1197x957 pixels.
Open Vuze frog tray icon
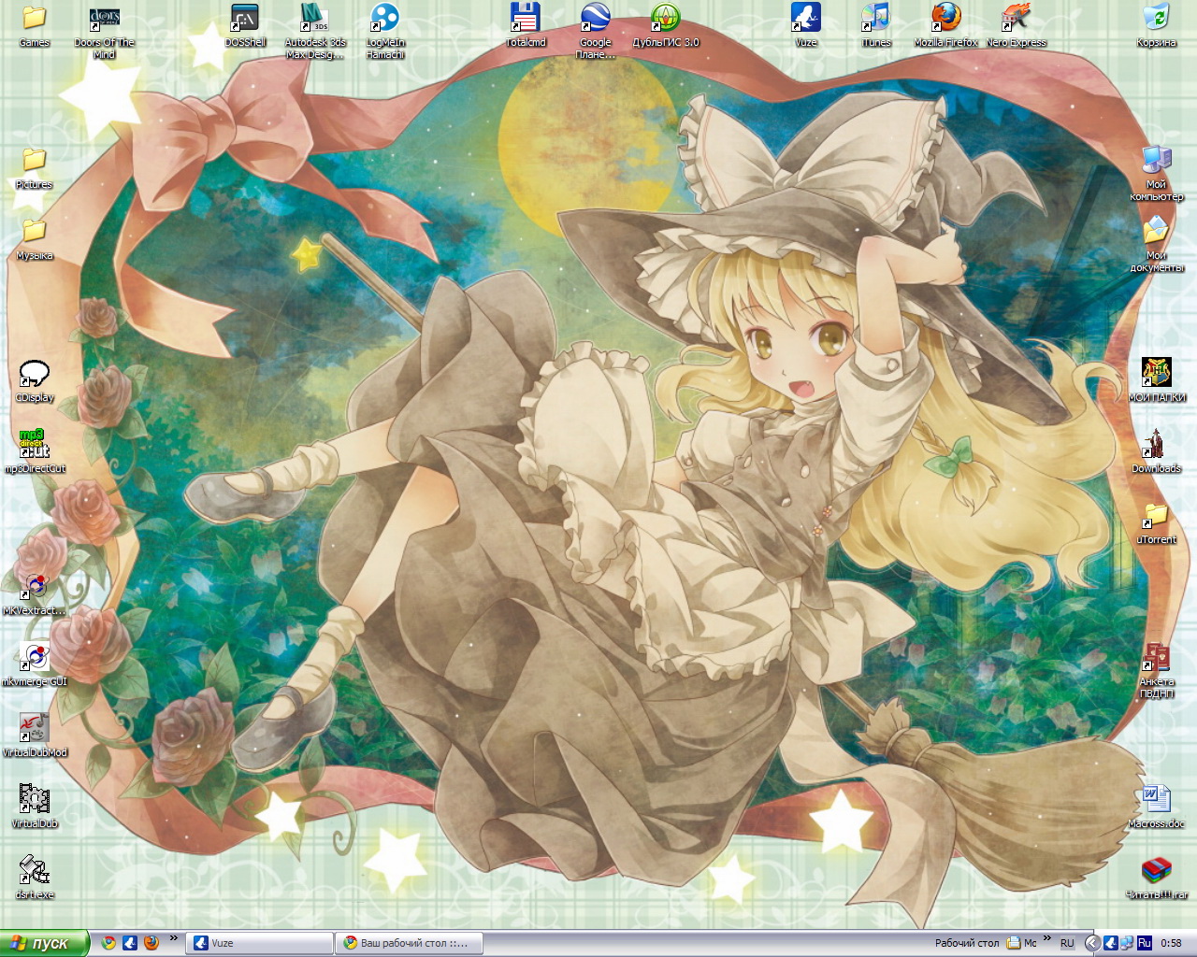[1110, 943]
